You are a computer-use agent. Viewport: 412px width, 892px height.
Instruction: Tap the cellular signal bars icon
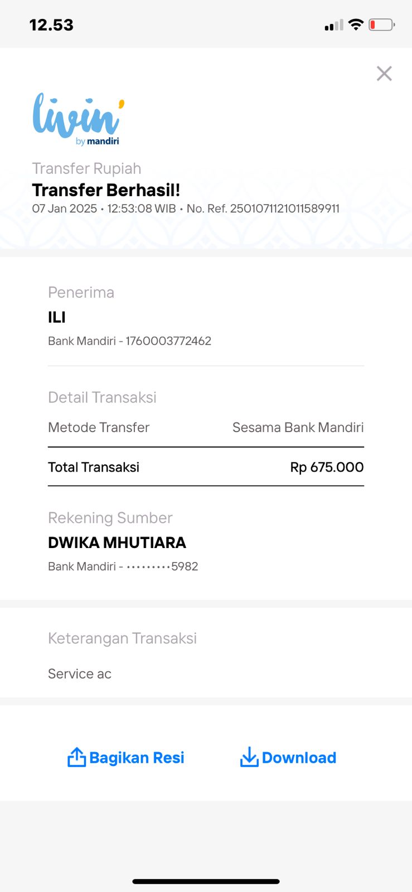pos(333,25)
